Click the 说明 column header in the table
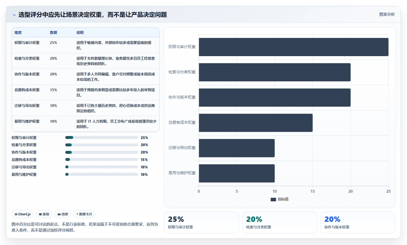The width and height of the screenshot is (407, 245). tap(80, 32)
